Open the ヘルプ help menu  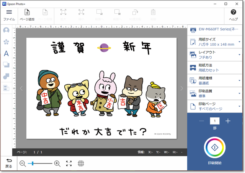point(233,14)
